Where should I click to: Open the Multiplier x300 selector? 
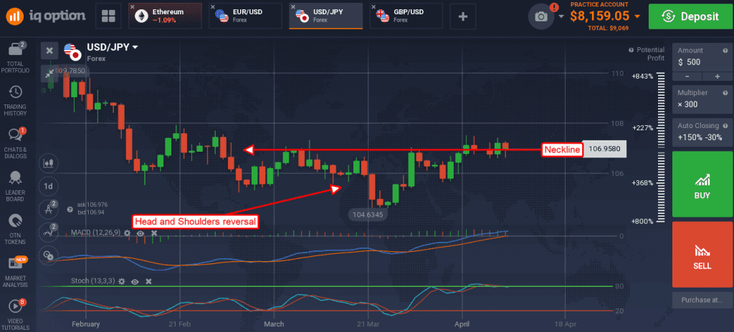pos(702,99)
